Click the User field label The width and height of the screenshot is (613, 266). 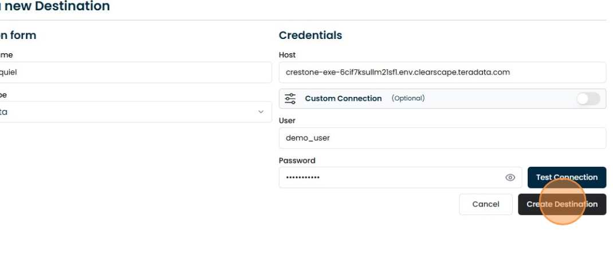(287, 121)
